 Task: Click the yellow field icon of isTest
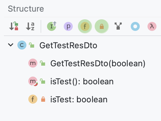[33, 99]
